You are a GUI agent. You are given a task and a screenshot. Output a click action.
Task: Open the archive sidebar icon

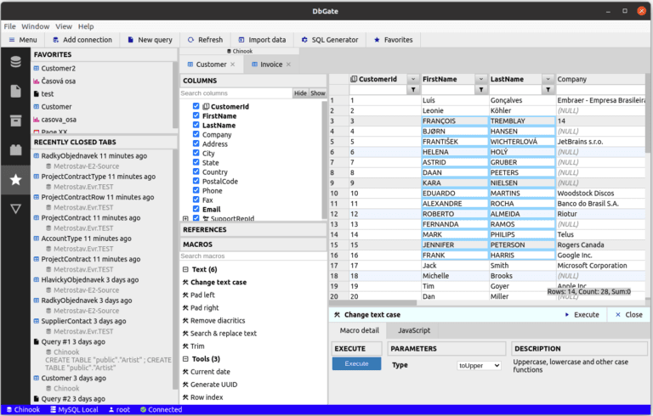click(x=16, y=121)
